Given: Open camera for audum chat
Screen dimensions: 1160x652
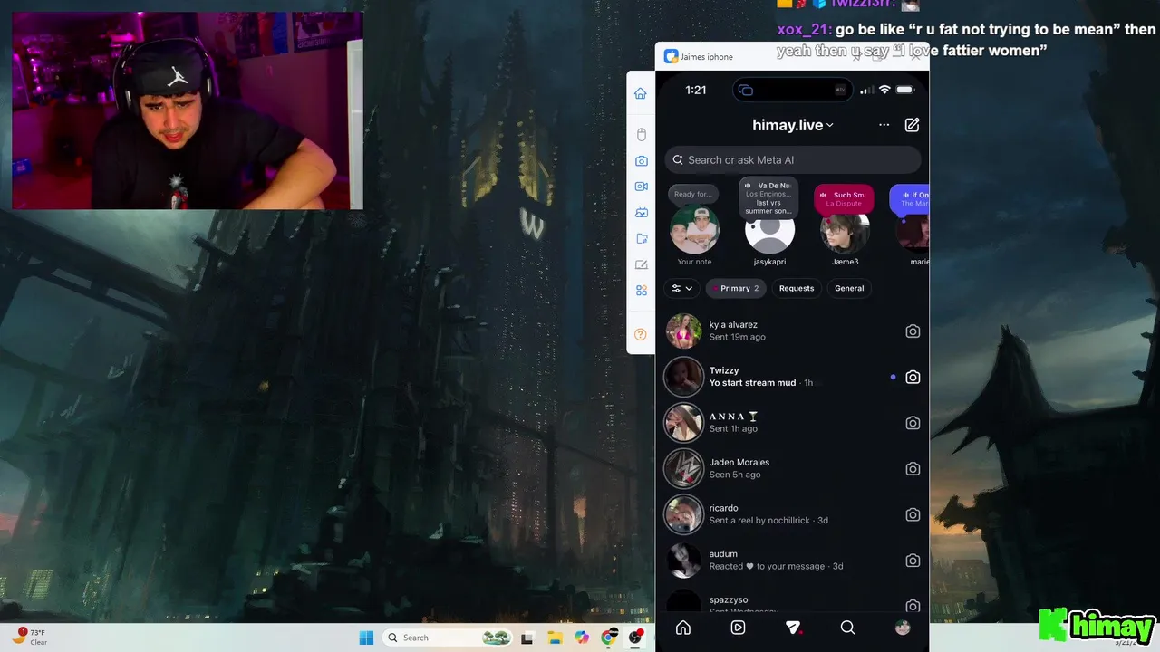Looking at the screenshot, I should [x=913, y=561].
